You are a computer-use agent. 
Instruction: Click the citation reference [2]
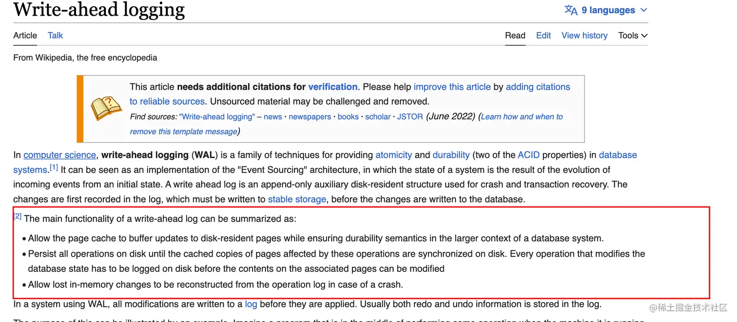(18, 216)
